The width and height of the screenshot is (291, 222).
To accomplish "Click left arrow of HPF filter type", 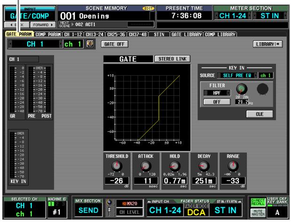I will point(206,93).
